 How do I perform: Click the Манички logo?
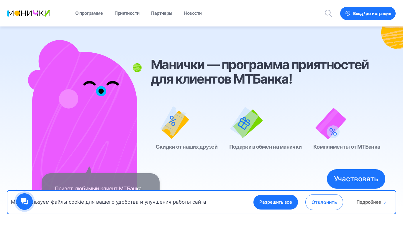tap(29, 13)
